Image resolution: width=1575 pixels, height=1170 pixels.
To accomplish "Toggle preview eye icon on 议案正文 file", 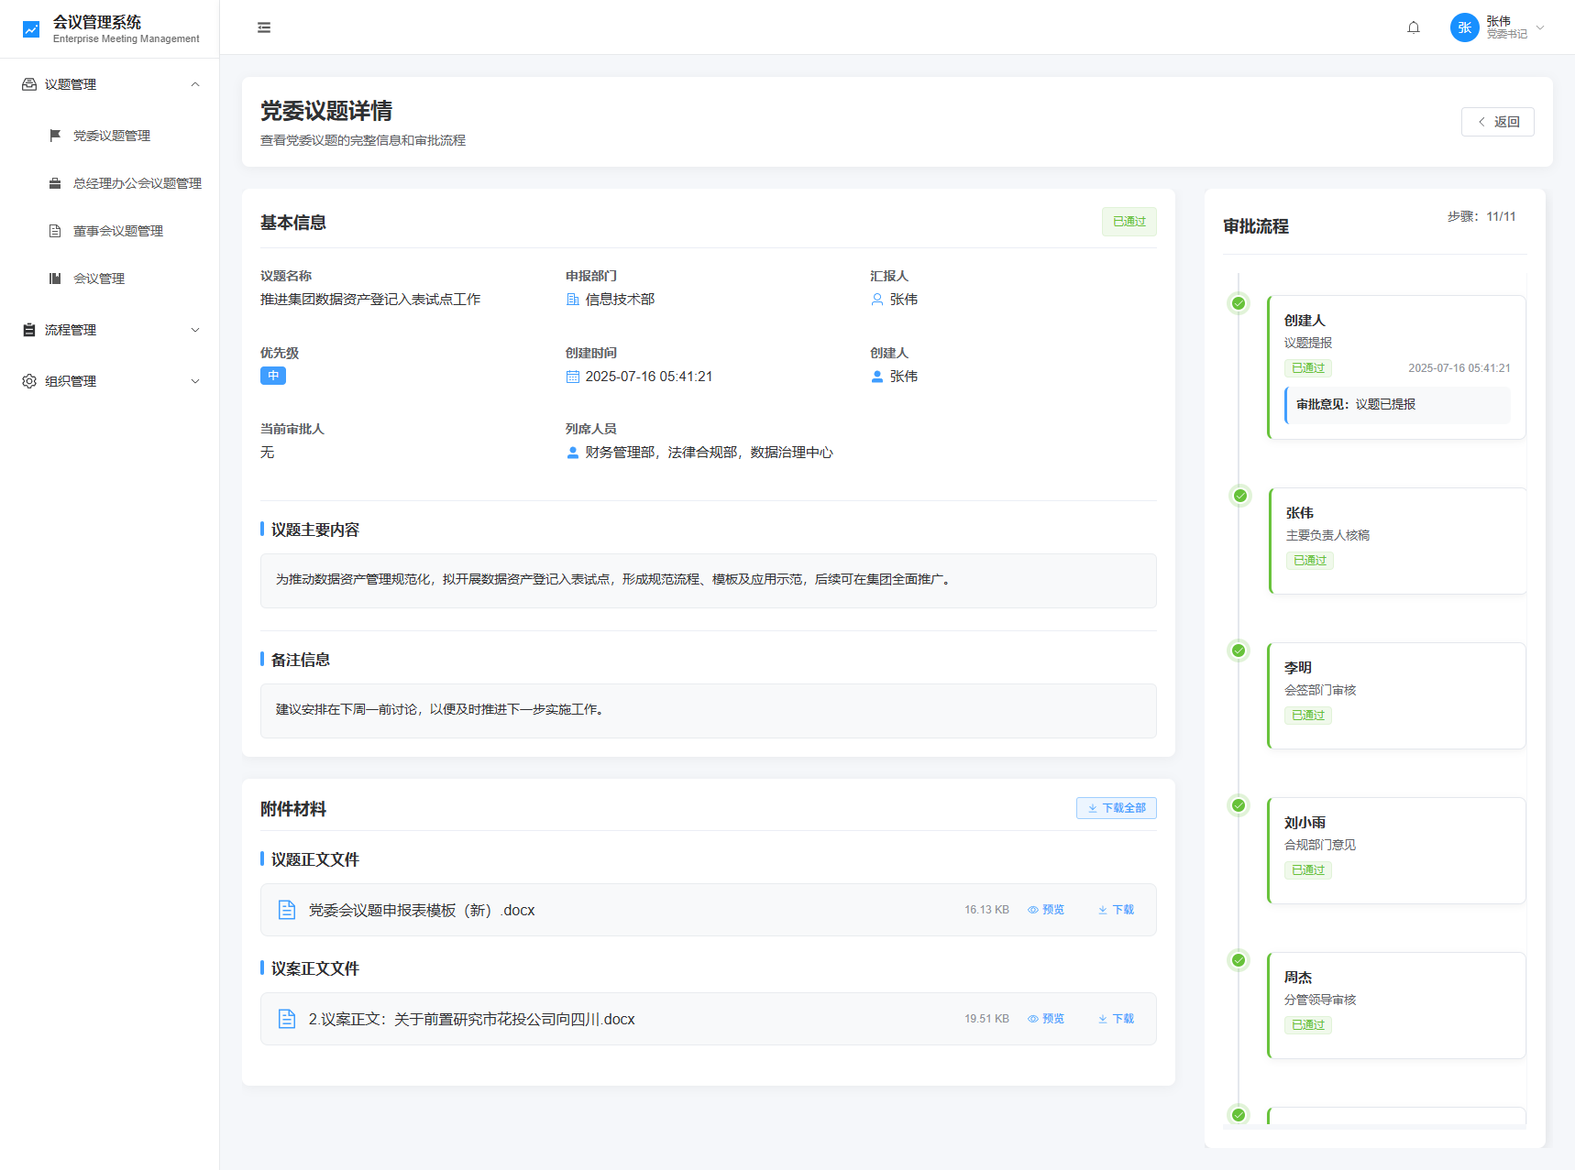I will pyautogui.click(x=1033, y=1018).
